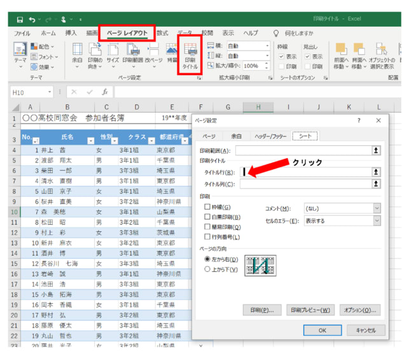Click the 印刷範囲 collapse-dialog arrow button
The height and width of the screenshot is (351, 407).
pyautogui.click(x=376, y=150)
